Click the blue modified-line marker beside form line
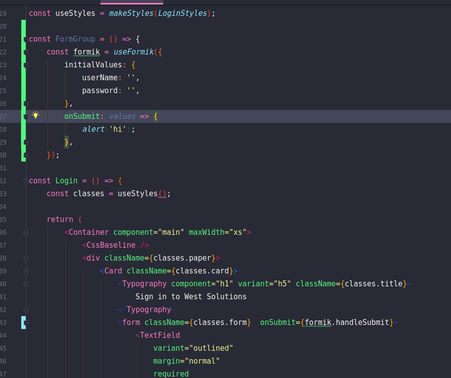Viewport: 451px width, 378px height. [x=22, y=323]
